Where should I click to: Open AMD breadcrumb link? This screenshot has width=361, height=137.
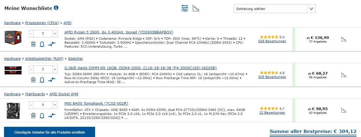[67, 23]
